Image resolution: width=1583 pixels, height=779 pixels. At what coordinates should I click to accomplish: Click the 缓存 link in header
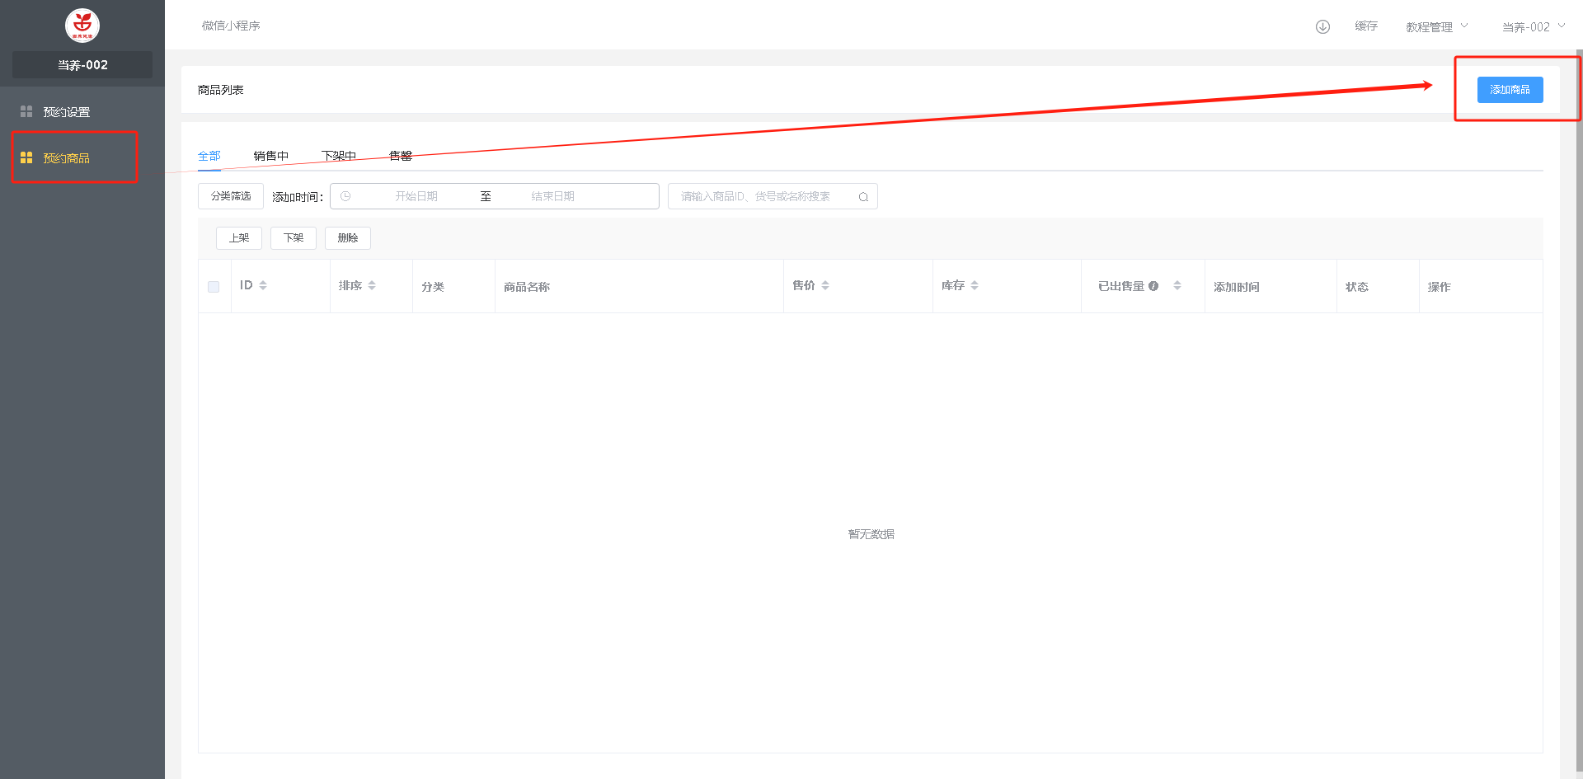(x=1365, y=26)
